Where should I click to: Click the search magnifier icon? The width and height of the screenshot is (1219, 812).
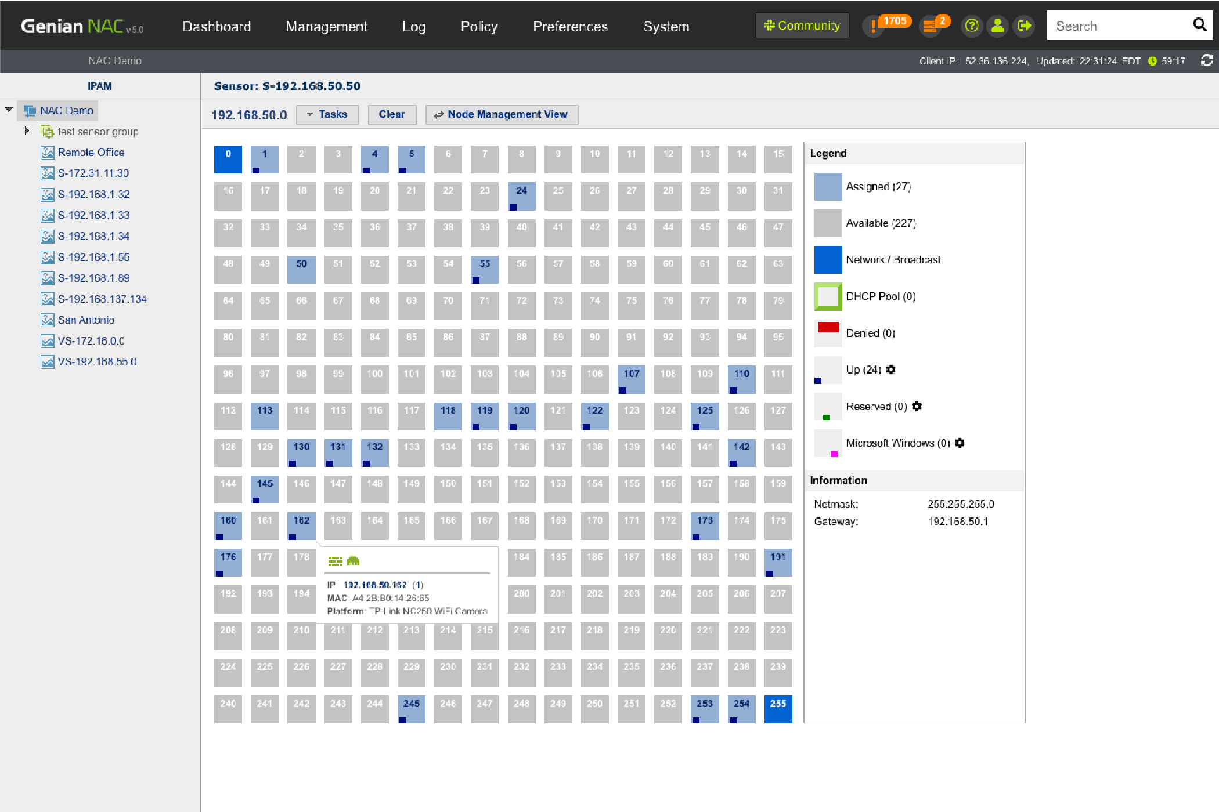tap(1199, 25)
